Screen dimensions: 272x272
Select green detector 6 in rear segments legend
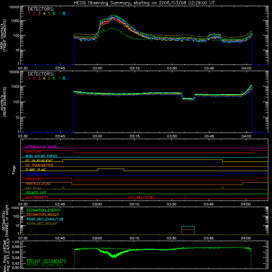[x=54, y=79]
